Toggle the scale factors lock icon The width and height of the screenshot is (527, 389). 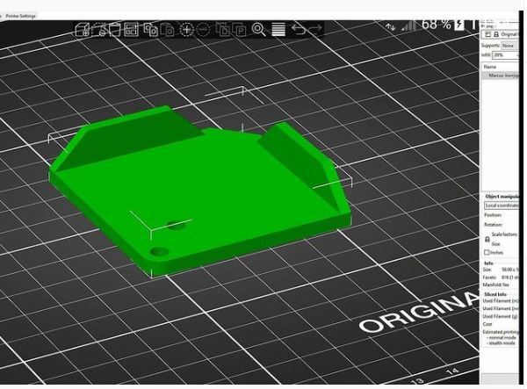[487, 238]
